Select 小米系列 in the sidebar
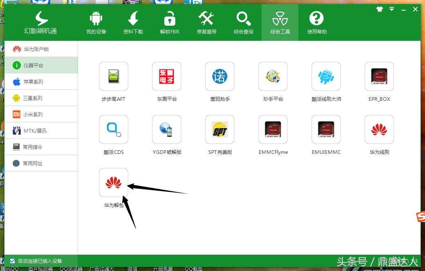The height and width of the screenshot is (271, 425). [x=41, y=114]
